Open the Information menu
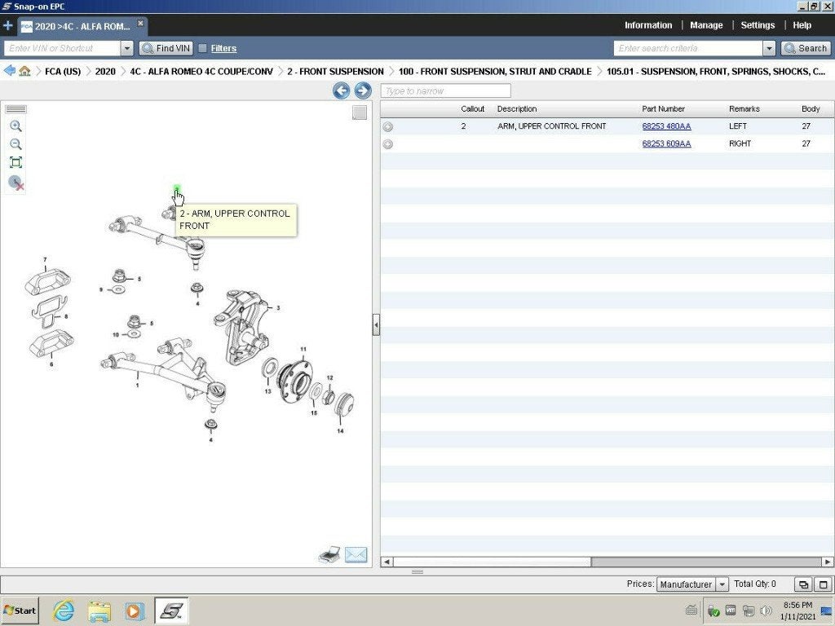 click(648, 25)
